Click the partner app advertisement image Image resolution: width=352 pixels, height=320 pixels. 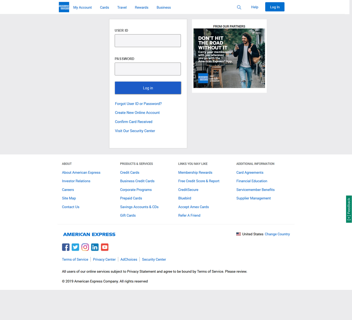coord(229,58)
